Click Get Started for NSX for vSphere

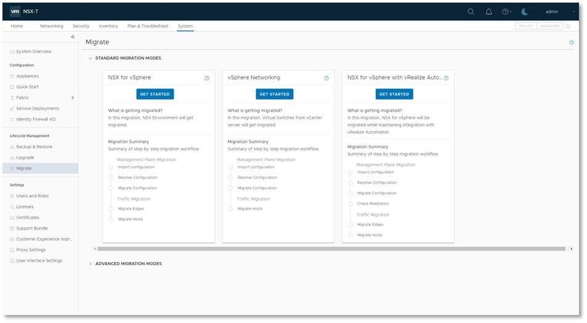coord(155,94)
